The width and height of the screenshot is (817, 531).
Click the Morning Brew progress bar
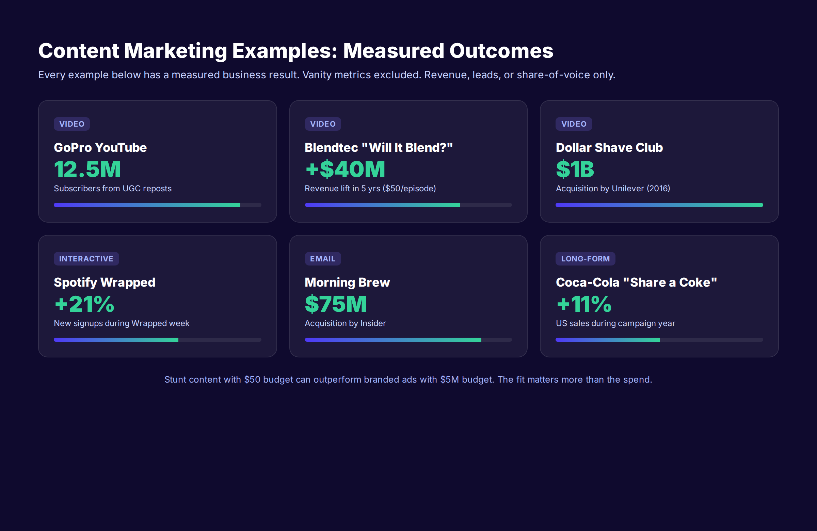408,340
